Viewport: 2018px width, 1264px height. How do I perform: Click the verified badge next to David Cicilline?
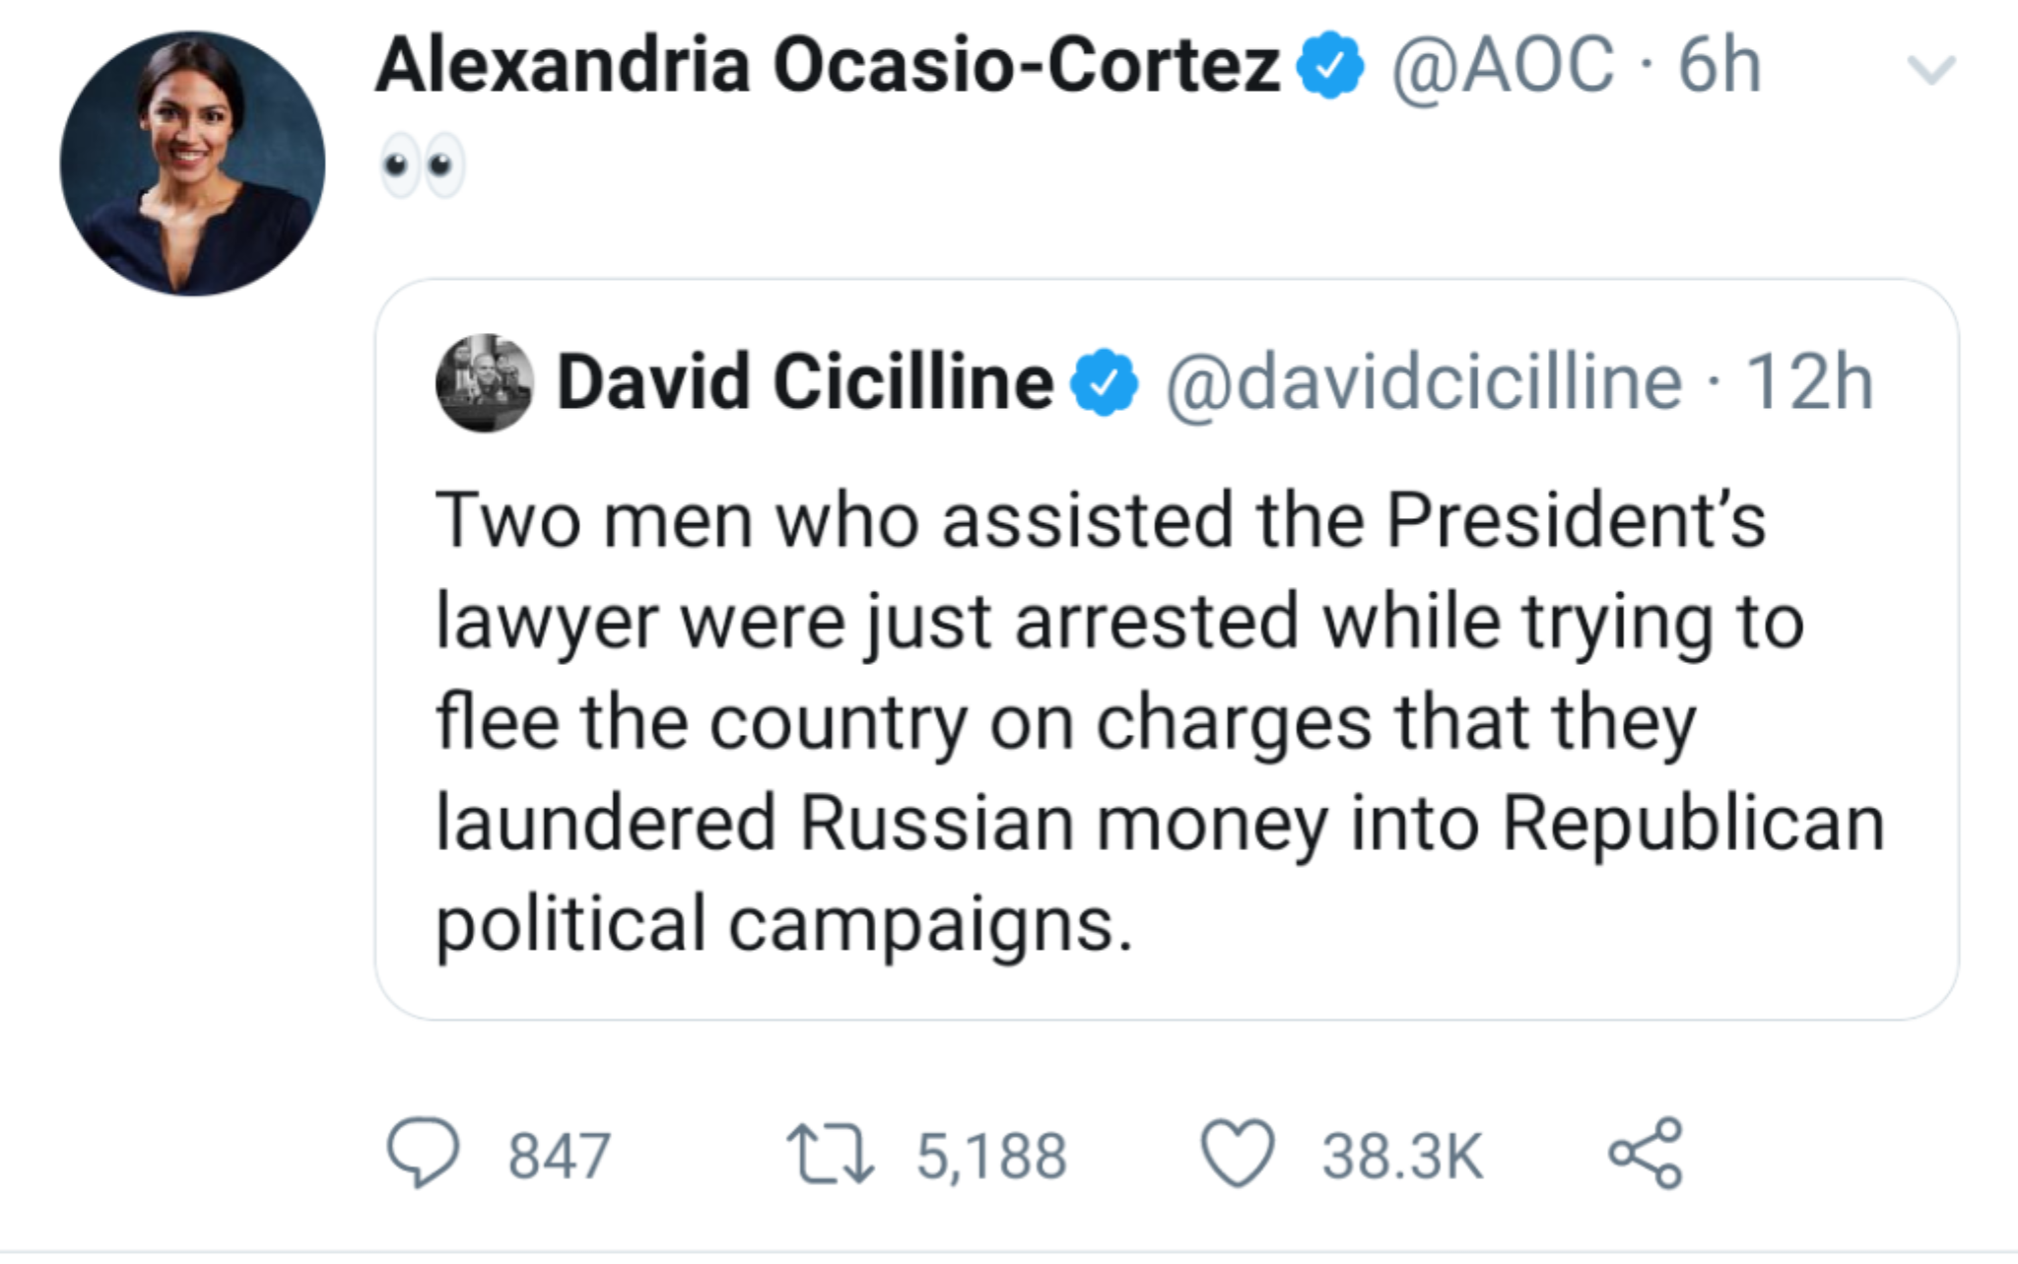1105,383
